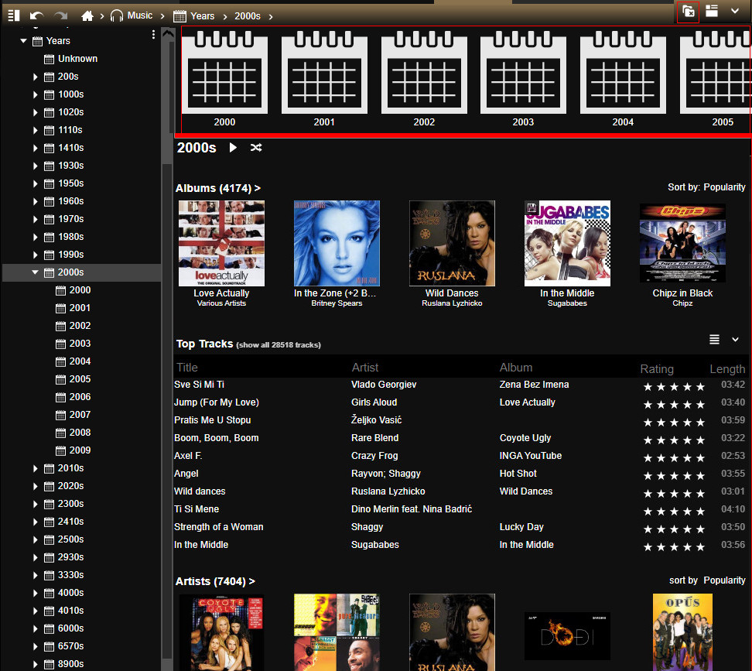Click the folder toggle icon in top bar
Viewport: 752px width, 671px height.
click(688, 12)
